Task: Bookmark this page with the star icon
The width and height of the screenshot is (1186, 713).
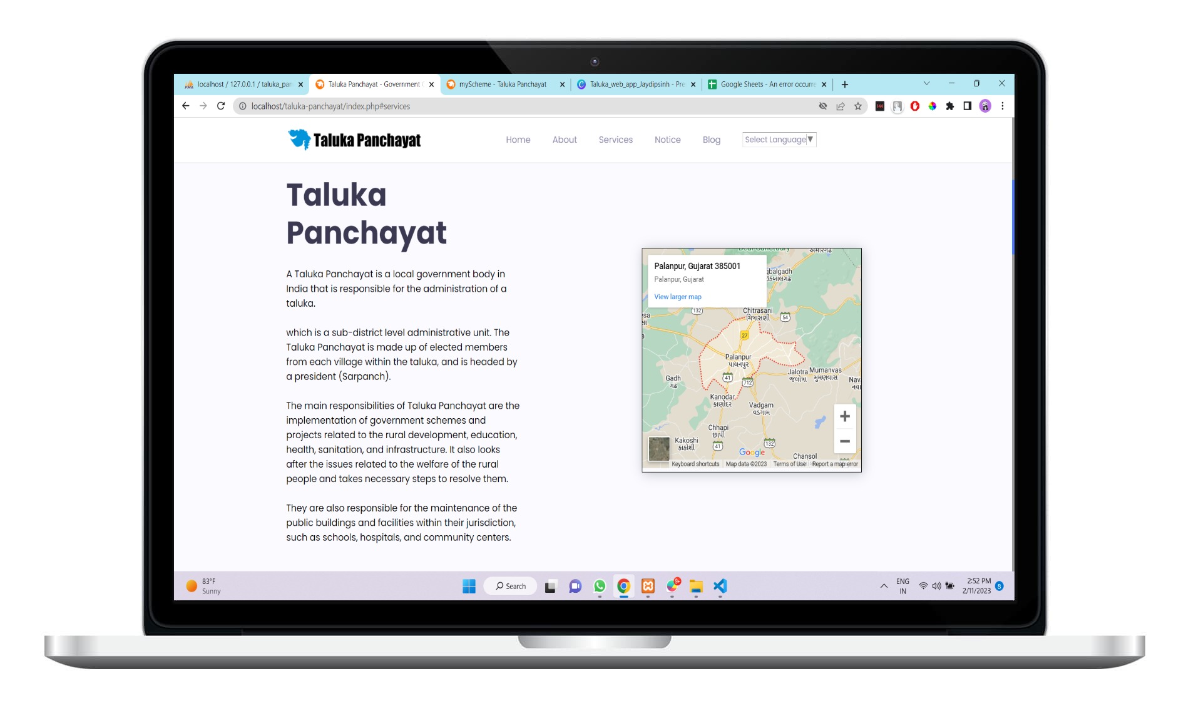Action: 858,106
